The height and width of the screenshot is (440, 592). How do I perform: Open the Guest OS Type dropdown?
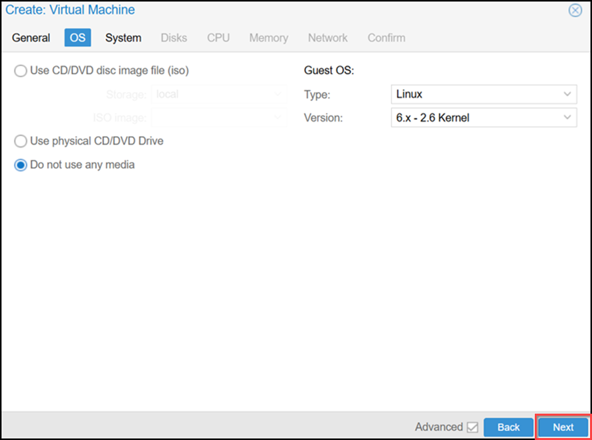click(483, 95)
